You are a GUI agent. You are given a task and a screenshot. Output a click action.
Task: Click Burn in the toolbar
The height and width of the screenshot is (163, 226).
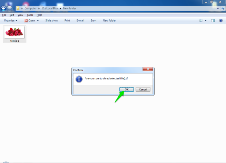pos(93,20)
